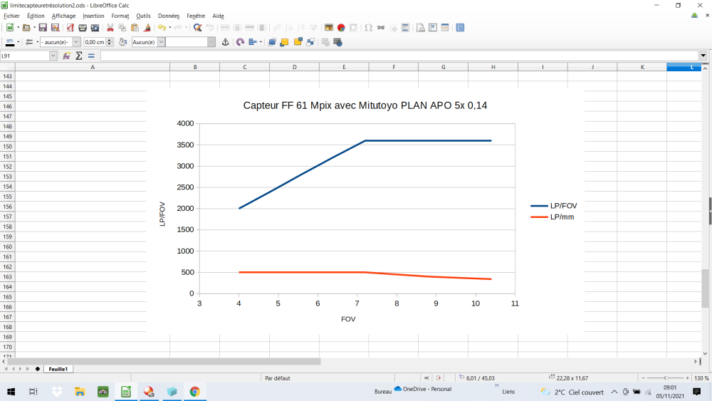
Task: Expand the Name Box dropdown
Action: point(53,56)
